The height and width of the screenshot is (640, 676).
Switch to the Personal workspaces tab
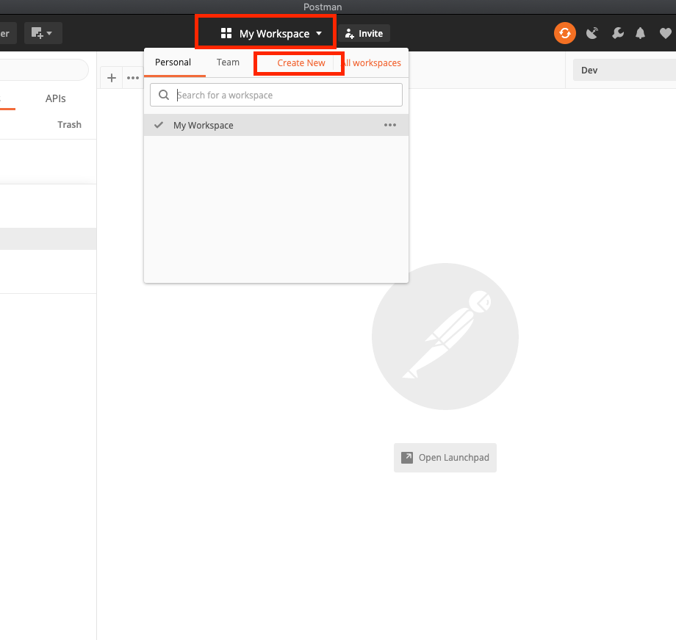click(173, 62)
